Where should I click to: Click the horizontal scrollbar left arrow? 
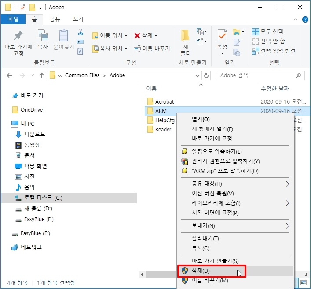(x=142, y=274)
